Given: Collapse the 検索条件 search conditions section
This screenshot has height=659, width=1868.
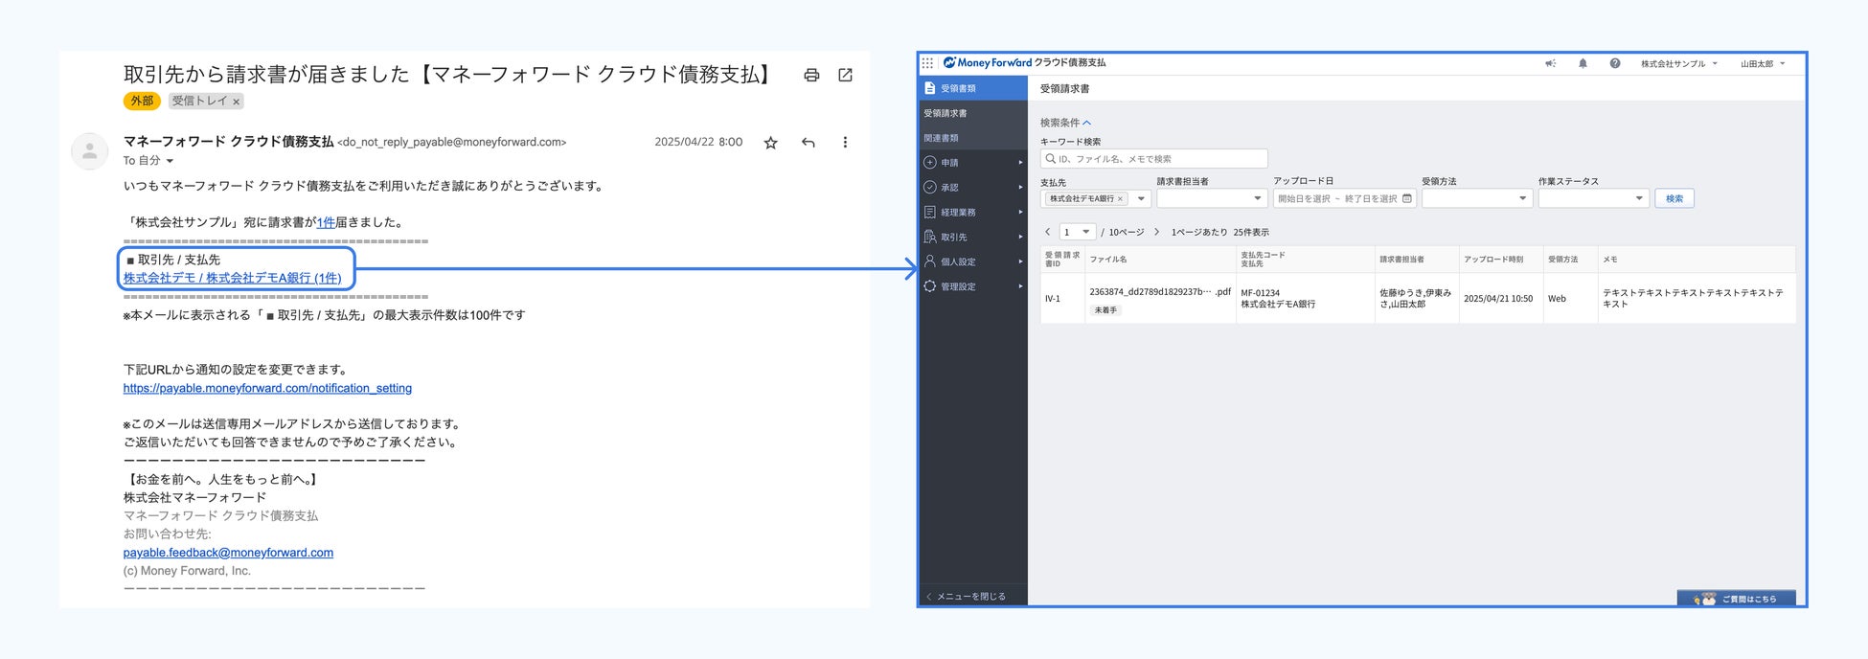Looking at the screenshot, I should coord(1065,123).
